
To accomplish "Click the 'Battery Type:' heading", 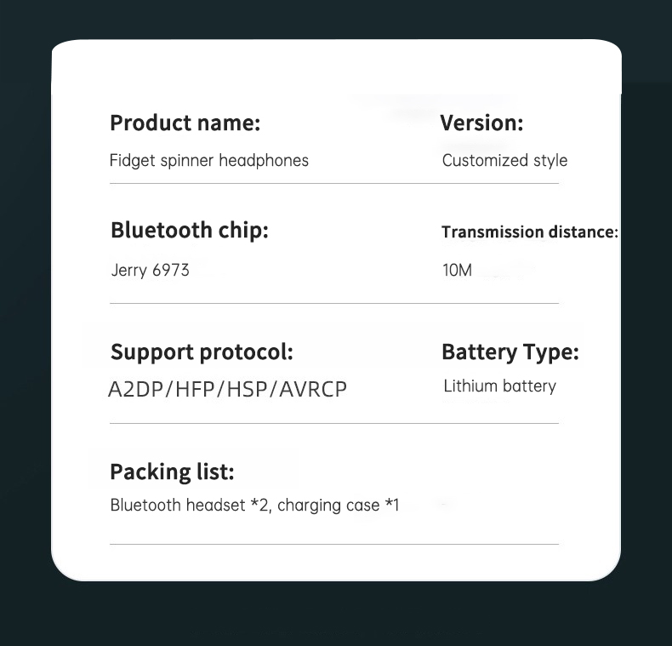I will pos(510,352).
